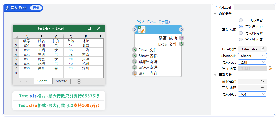Open file browser icon beside D:\test.xlsx
Image resolution: width=279 pixels, height=119 pixels.
tap(263, 49)
